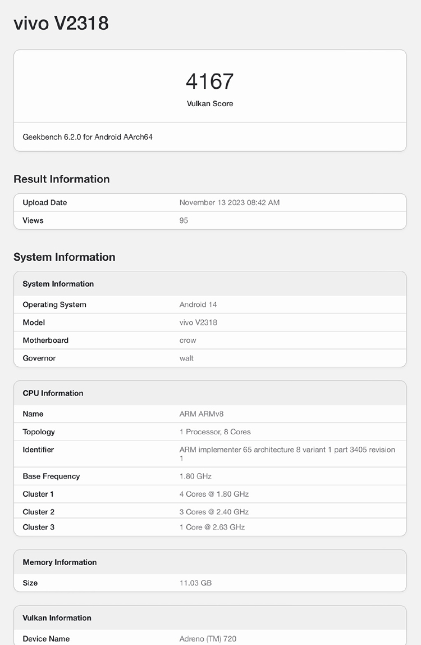This screenshot has width=421, height=645.
Task: Click the Operating System label
Action: (x=54, y=305)
